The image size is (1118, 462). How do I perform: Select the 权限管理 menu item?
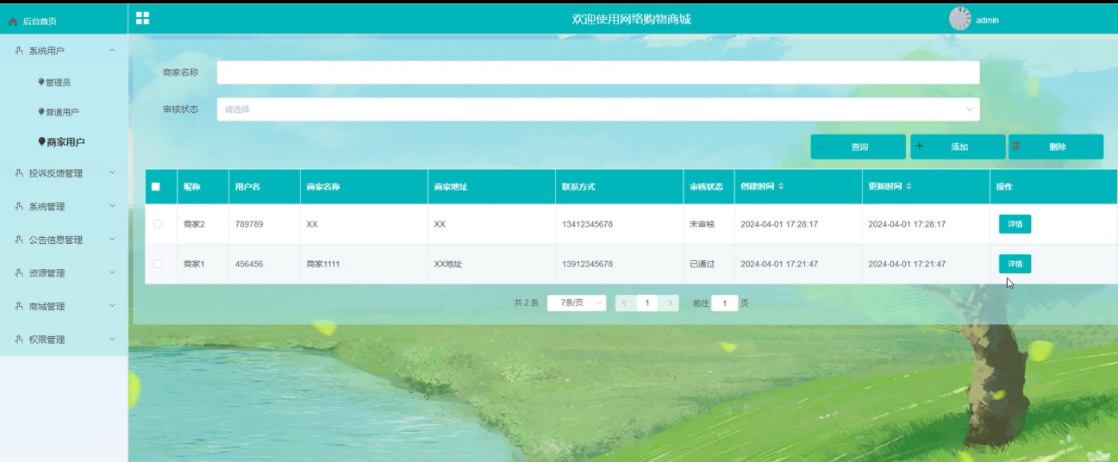47,340
